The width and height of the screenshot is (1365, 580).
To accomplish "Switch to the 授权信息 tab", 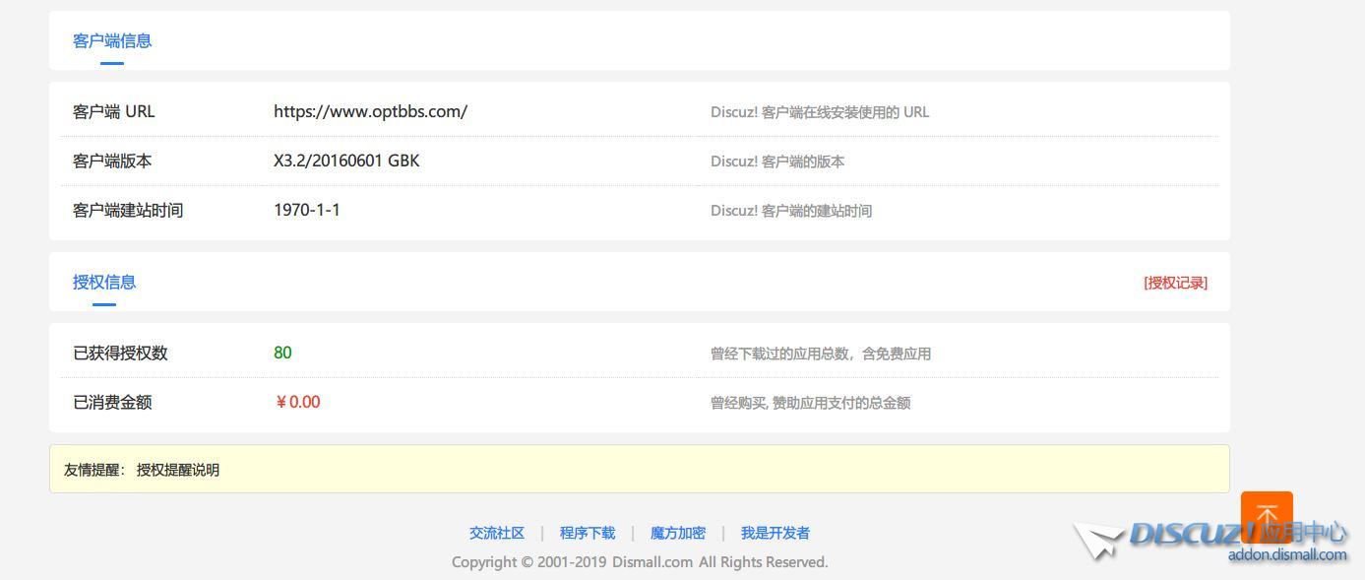I will point(104,282).
